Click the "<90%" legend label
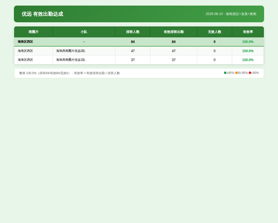 click(x=255, y=73)
